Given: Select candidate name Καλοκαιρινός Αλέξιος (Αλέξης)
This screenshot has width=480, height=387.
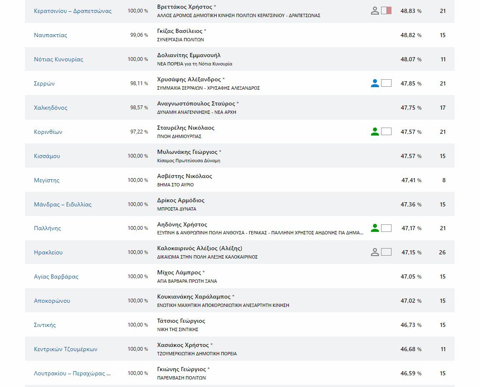Looking at the screenshot, I should coord(200,248).
